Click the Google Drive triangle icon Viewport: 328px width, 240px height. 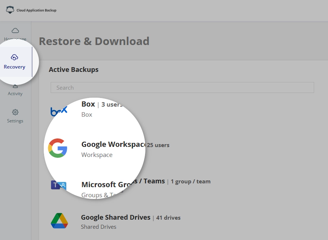(x=59, y=221)
